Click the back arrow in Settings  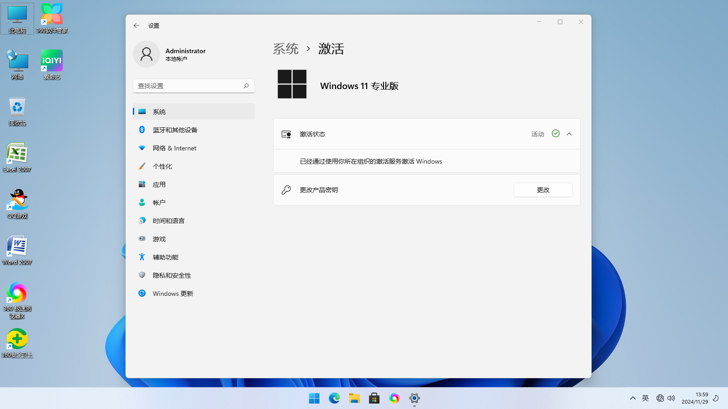(136, 25)
